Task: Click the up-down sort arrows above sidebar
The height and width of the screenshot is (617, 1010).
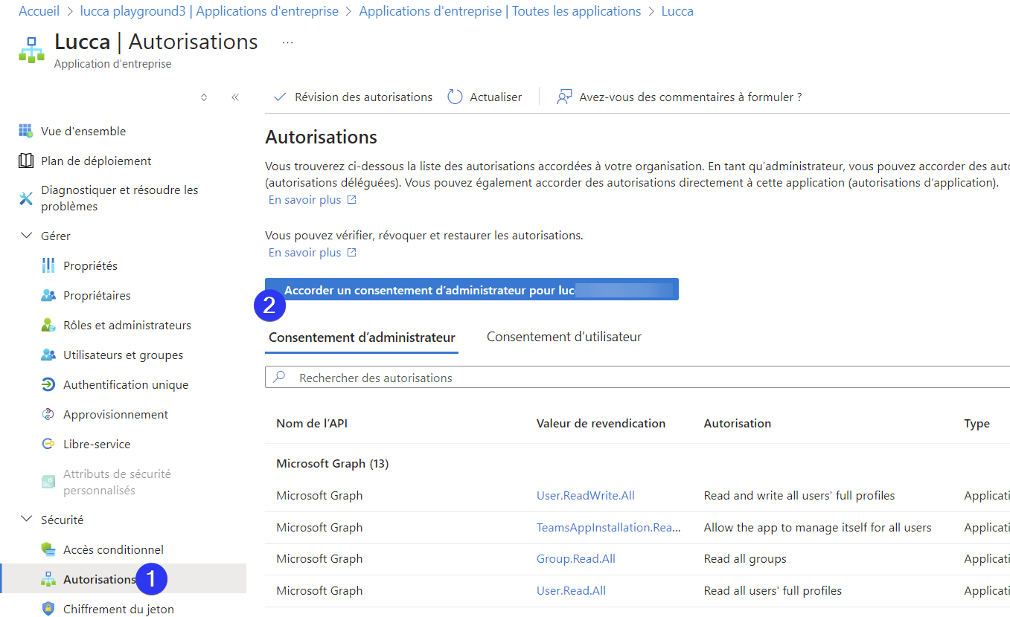Action: 204,97
